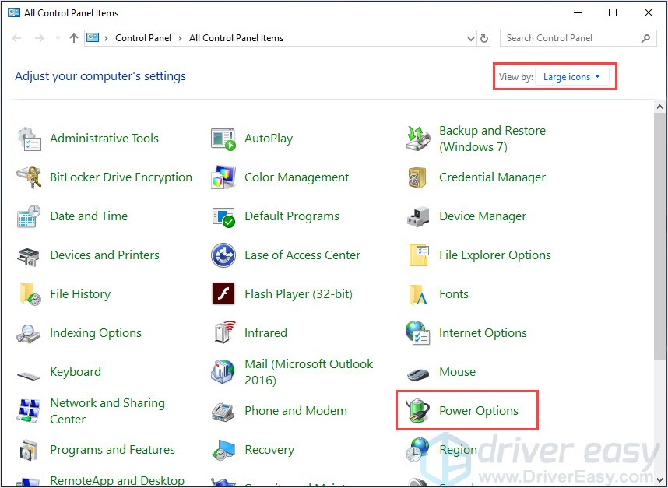Click the search magnifier icon
The height and width of the screenshot is (488, 668).
[x=646, y=38]
